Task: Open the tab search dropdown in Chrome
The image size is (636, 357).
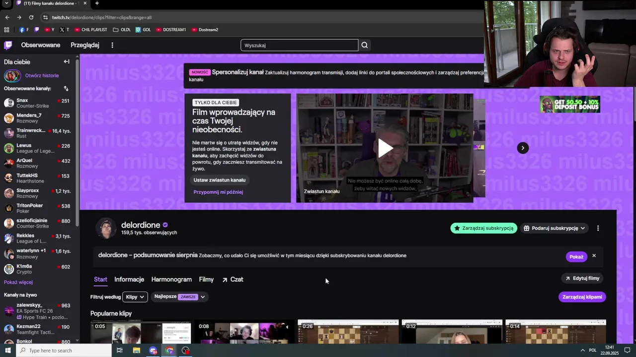Action: click(6, 3)
